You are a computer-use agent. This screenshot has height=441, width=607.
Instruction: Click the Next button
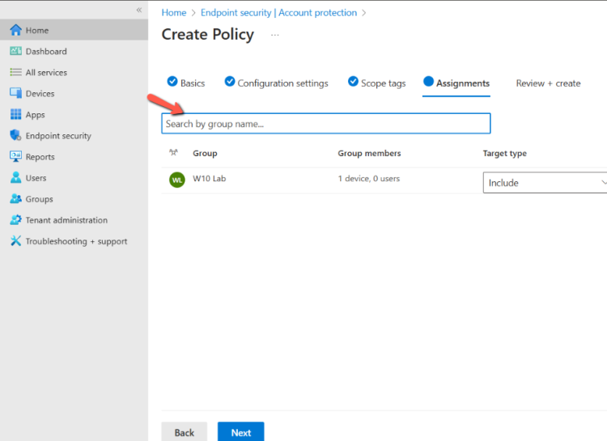[x=241, y=432]
